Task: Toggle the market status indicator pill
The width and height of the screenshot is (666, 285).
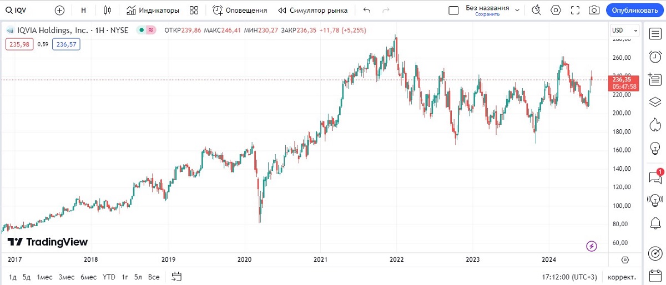Action: [x=146, y=30]
